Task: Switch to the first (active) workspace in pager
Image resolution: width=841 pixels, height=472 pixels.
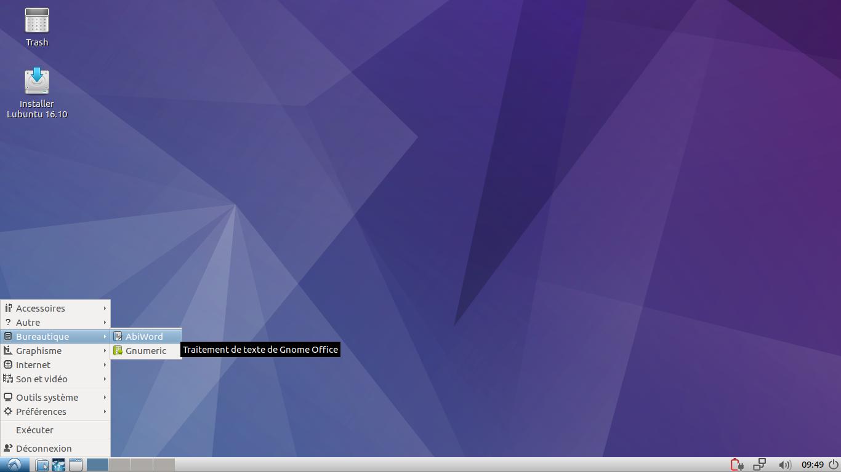Action: click(x=97, y=465)
